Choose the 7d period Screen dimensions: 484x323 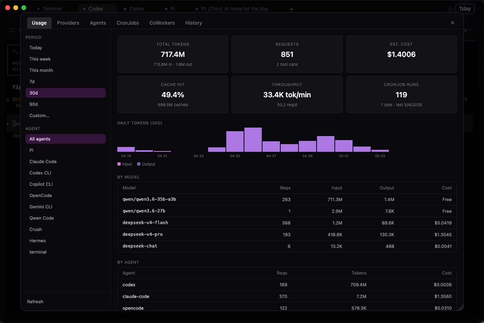click(x=65, y=82)
